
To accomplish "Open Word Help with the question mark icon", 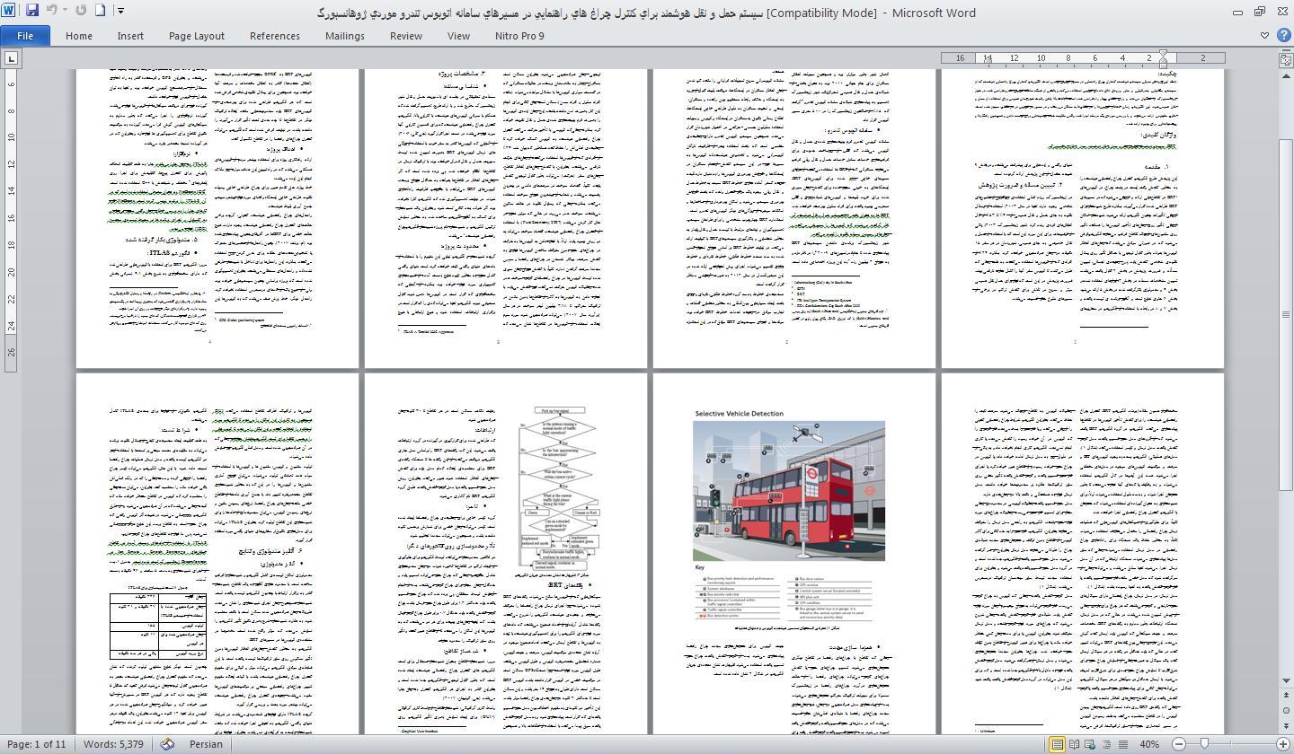I will (1282, 36).
